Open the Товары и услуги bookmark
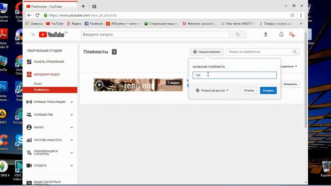This screenshot has width=331, height=186. click(x=276, y=24)
